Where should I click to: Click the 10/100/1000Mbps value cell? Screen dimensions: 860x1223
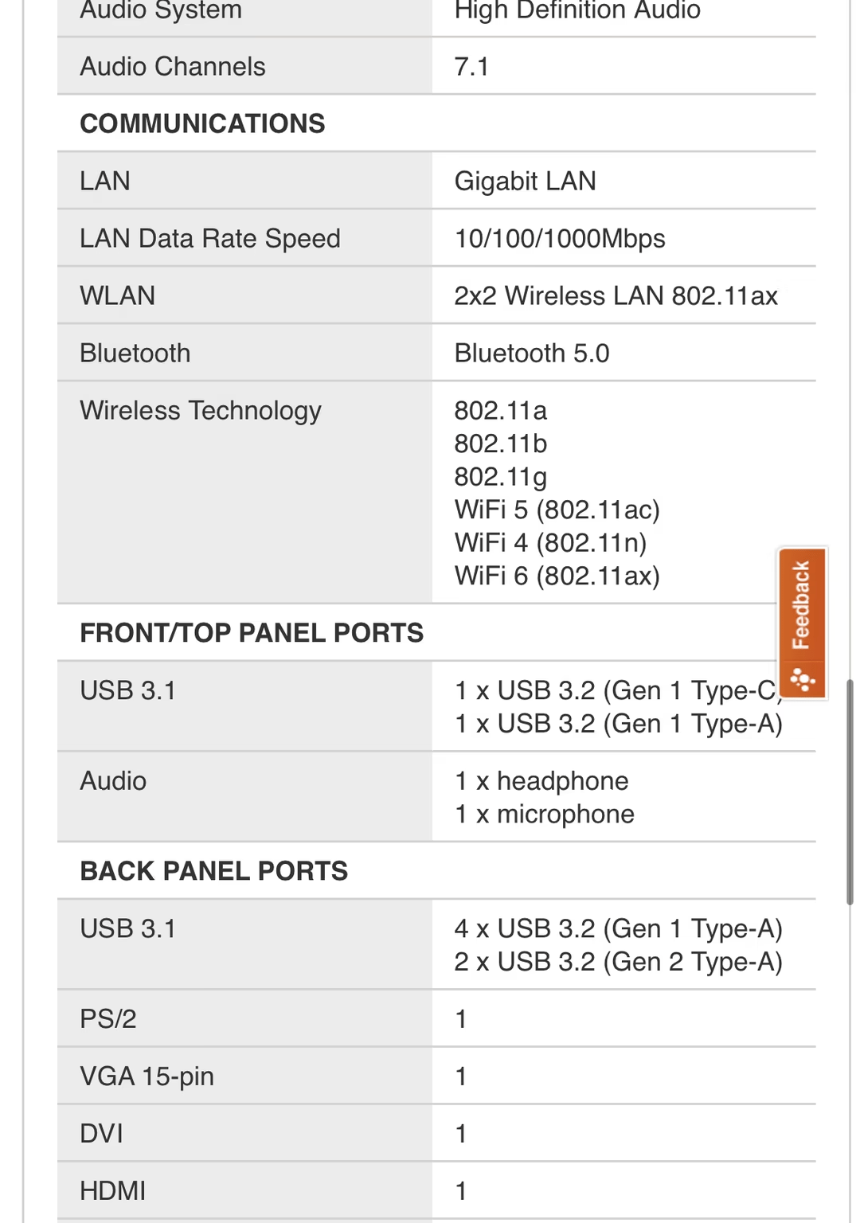623,238
